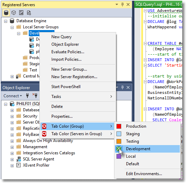Select Analysis Services cube icon
Viewport: 187px width, 184px height.
pyautogui.click(x=14, y=13)
